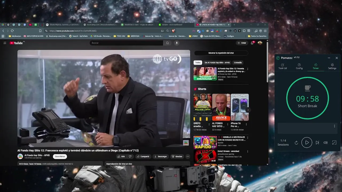
Task: Open more actions ellipsis under video
Action: tap(188, 157)
